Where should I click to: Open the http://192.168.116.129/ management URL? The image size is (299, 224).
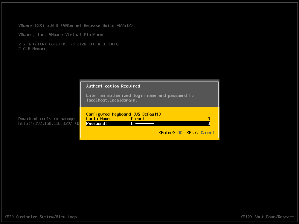click(45, 123)
